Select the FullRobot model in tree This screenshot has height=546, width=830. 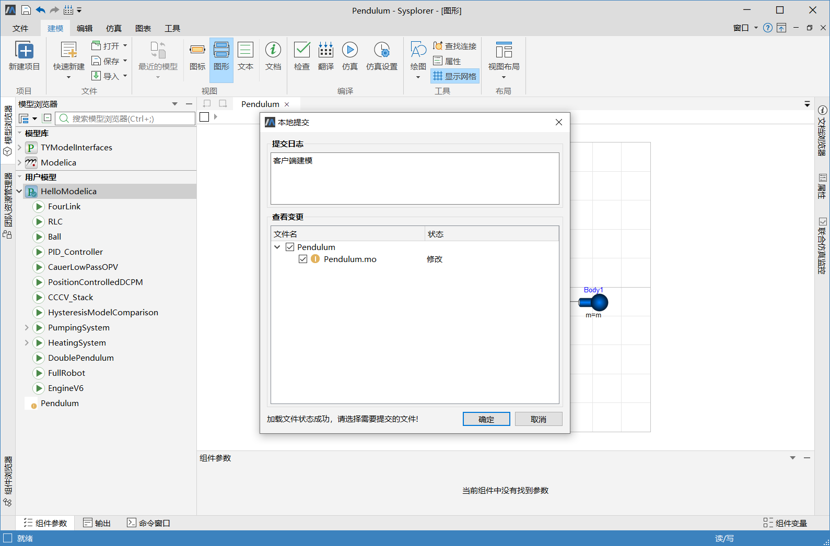(x=66, y=373)
